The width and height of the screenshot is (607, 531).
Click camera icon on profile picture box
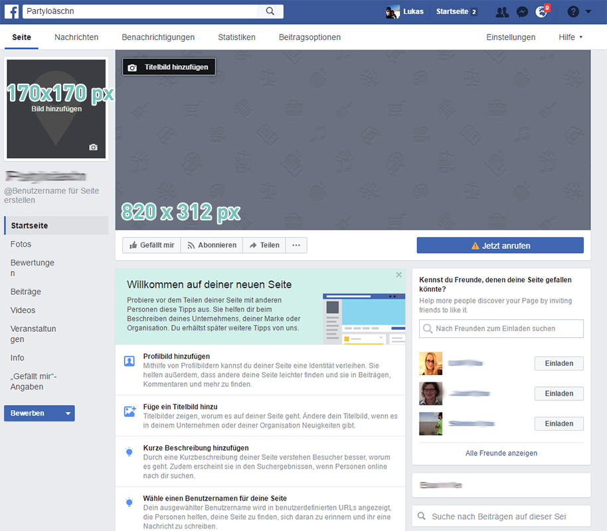pyautogui.click(x=93, y=147)
